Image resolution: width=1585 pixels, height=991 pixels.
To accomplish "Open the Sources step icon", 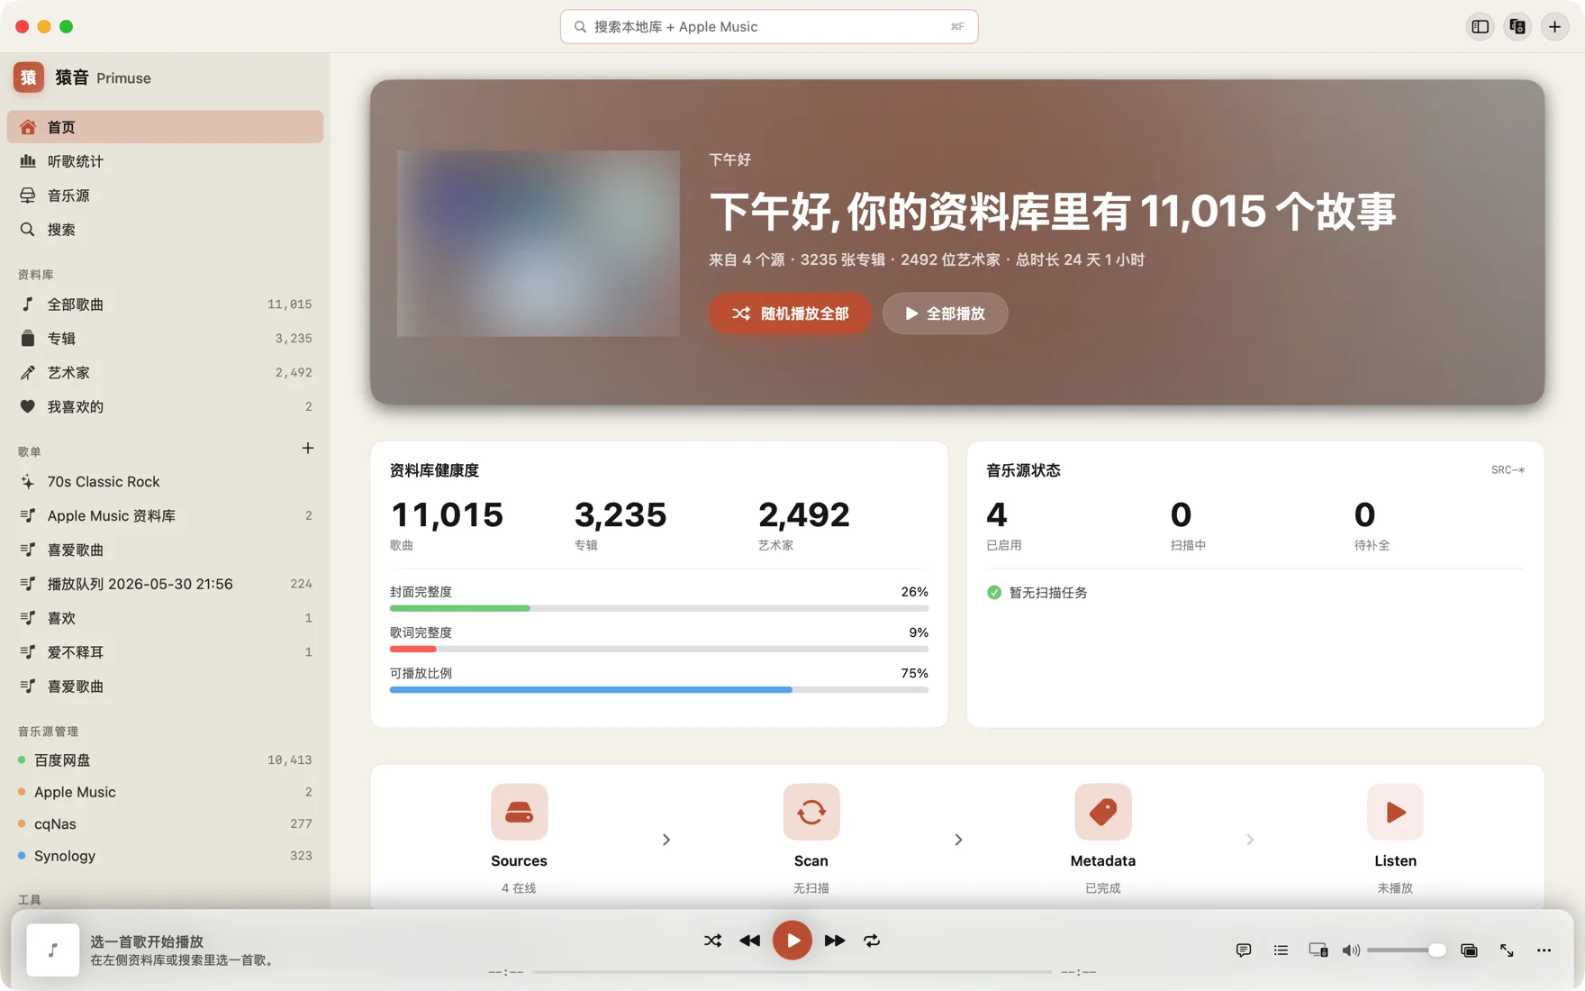I will (519, 812).
